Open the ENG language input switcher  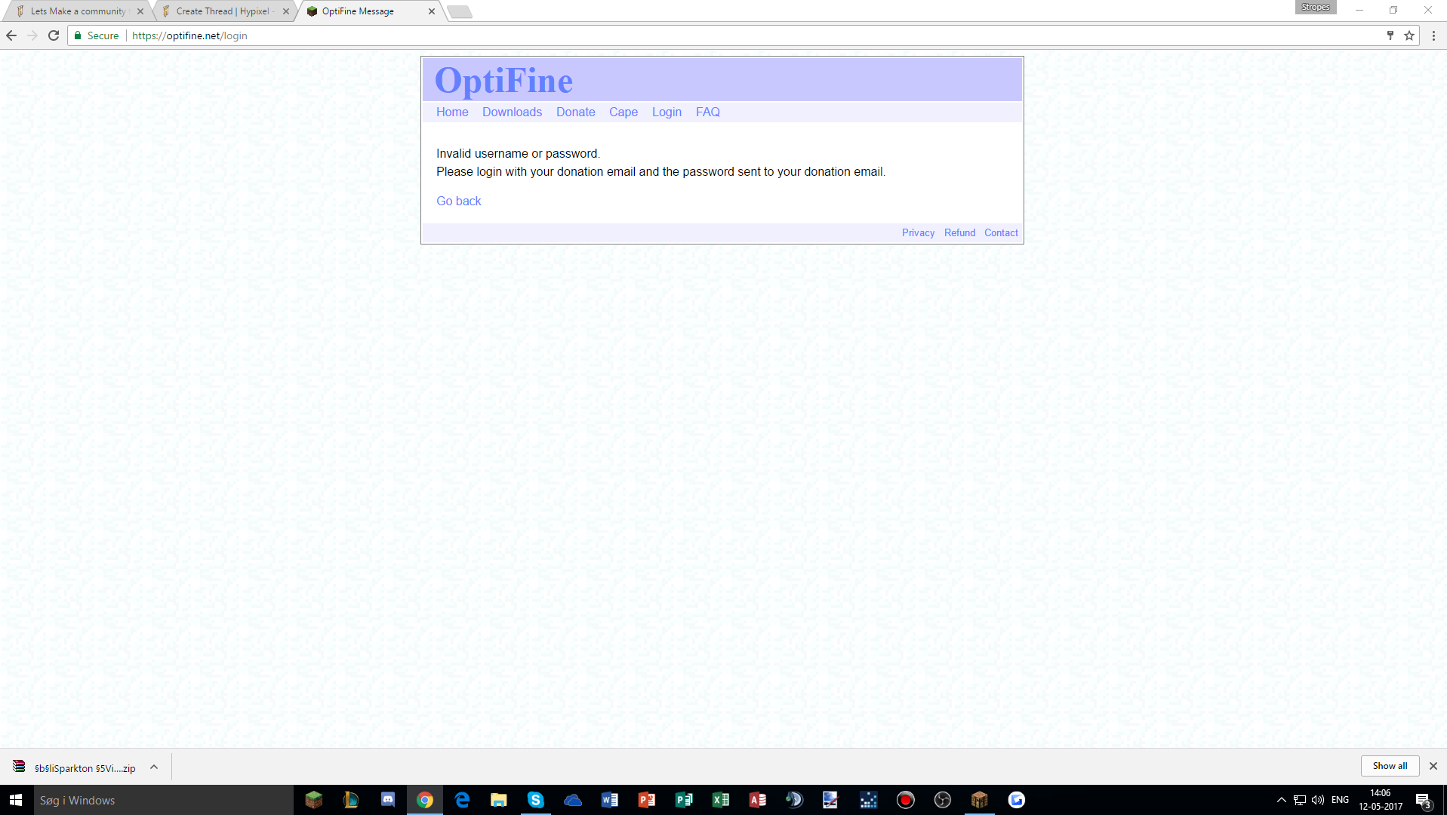click(1340, 800)
